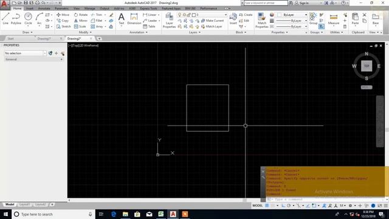The image size is (389, 219).
Task: Click the Paste icon
Action: [x=355, y=19]
